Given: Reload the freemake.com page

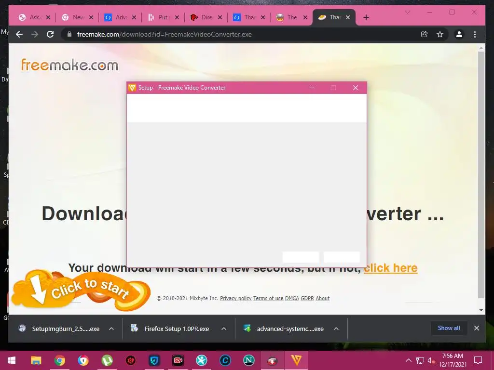Looking at the screenshot, I should [x=50, y=34].
